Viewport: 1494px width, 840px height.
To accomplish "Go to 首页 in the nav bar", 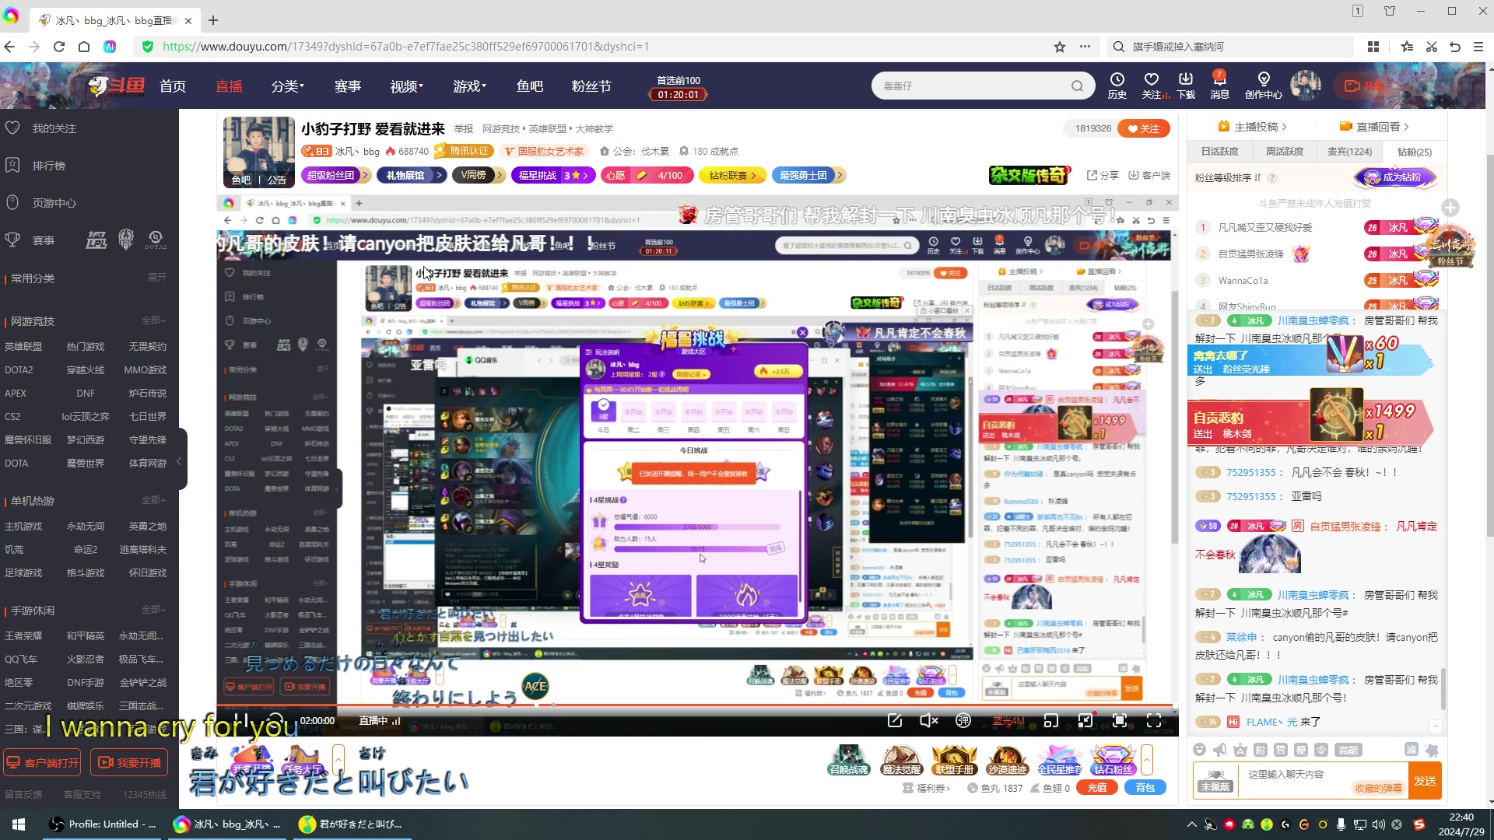I will pyautogui.click(x=173, y=86).
